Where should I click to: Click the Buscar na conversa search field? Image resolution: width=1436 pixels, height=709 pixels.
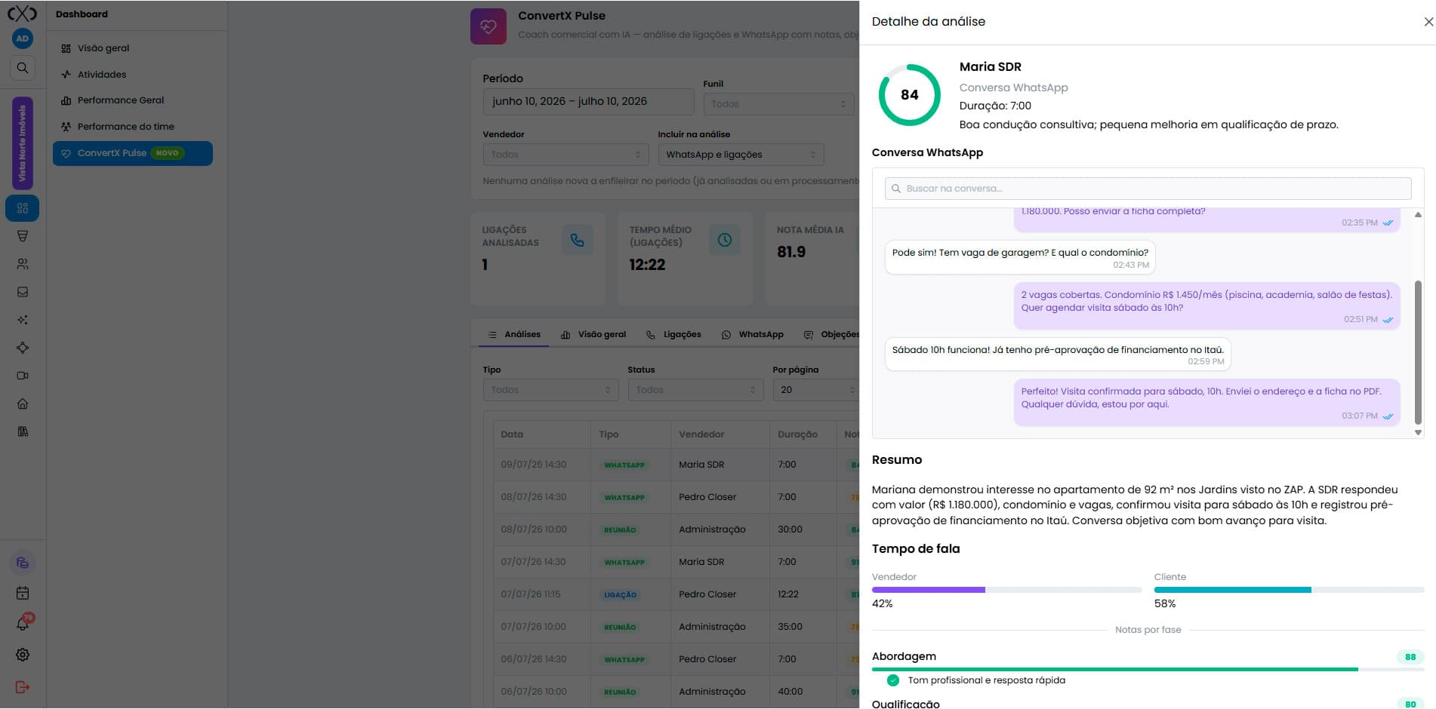pos(1148,189)
